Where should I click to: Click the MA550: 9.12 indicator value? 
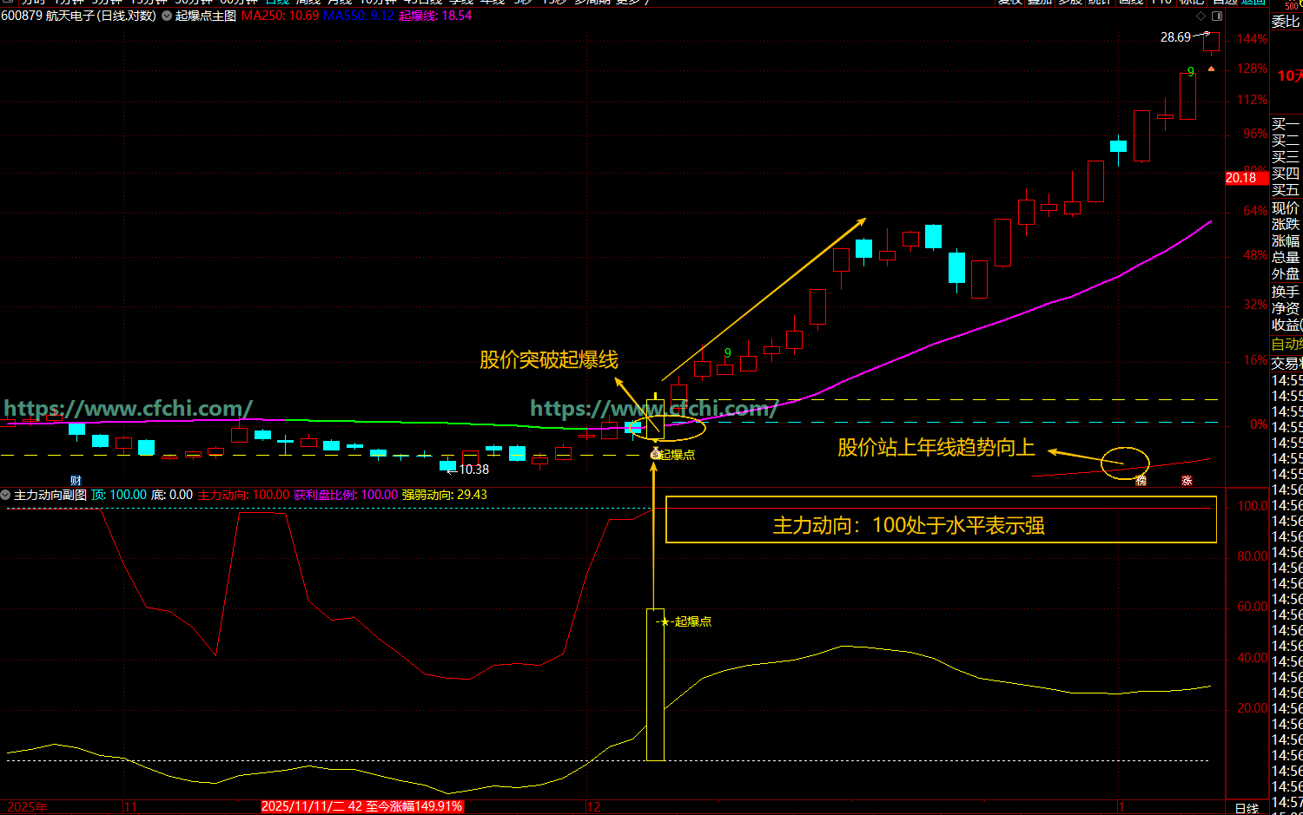click(359, 16)
